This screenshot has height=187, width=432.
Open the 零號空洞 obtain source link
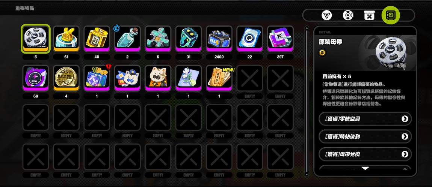[365, 119]
